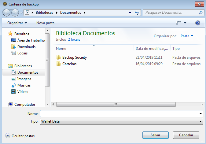Click horizontal scrollbar left arrow
The image size is (206, 144).
pyautogui.click(x=53, y=105)
